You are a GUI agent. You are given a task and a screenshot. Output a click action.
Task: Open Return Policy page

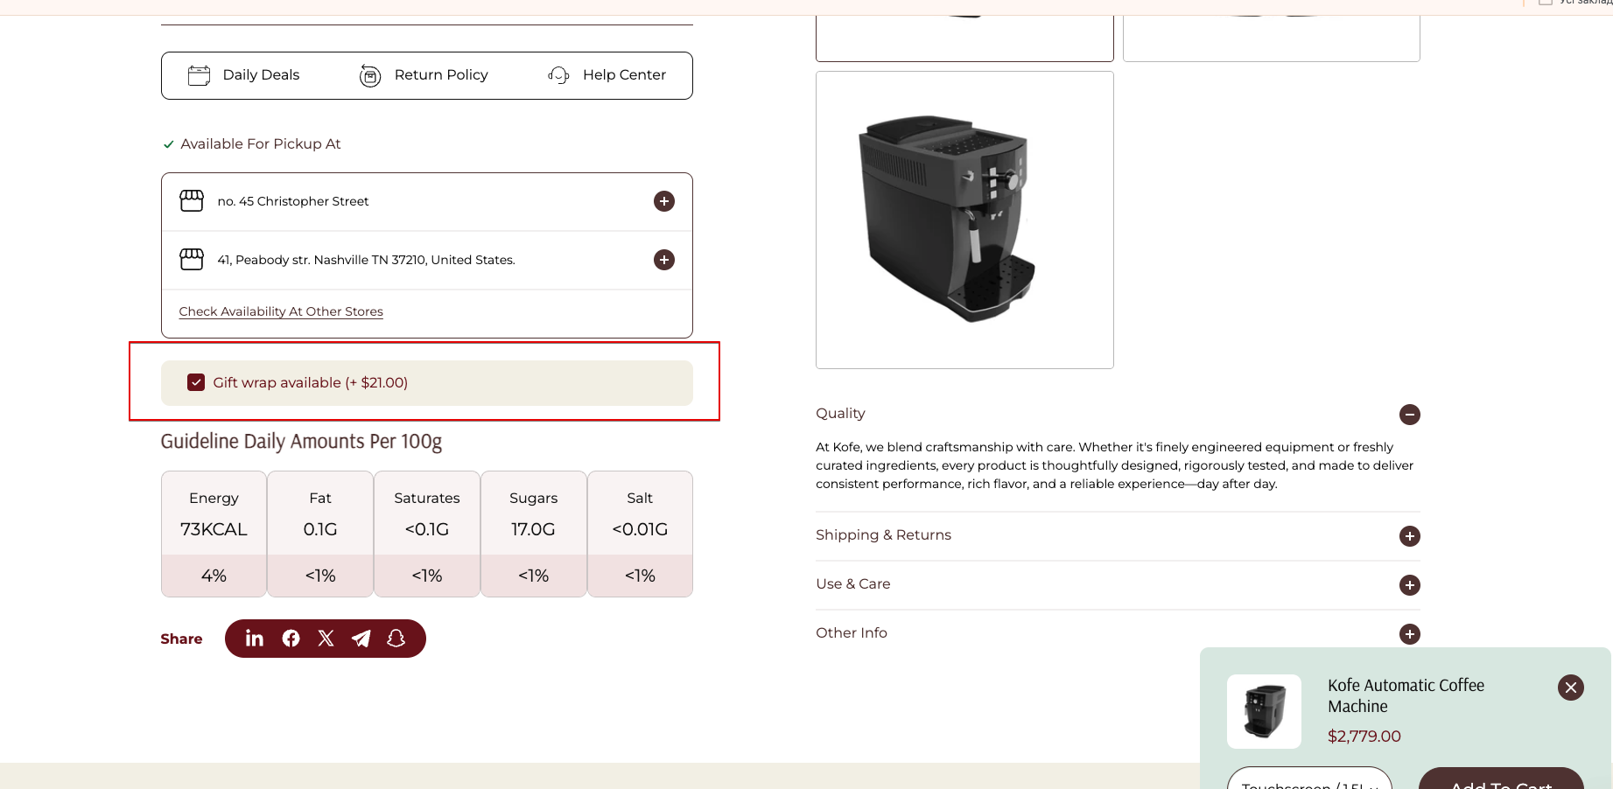[441, 75]
